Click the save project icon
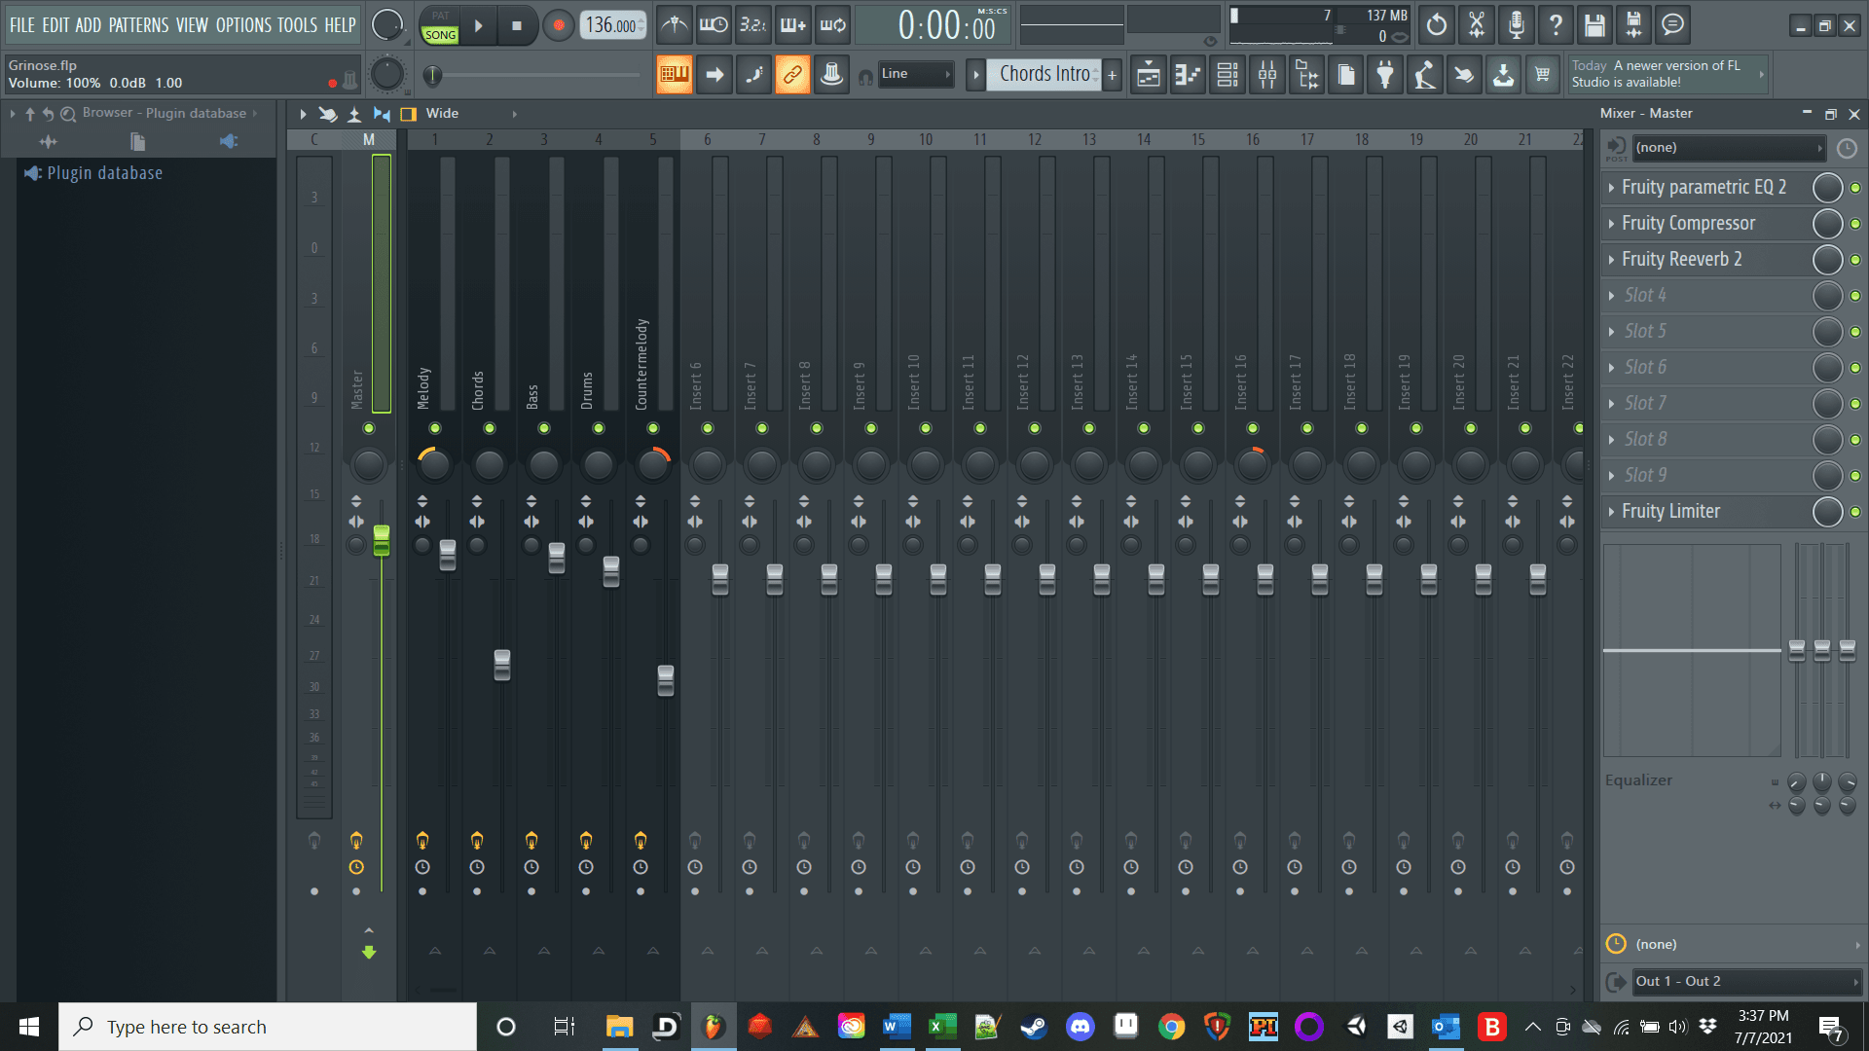 [x=1594, y=25]
